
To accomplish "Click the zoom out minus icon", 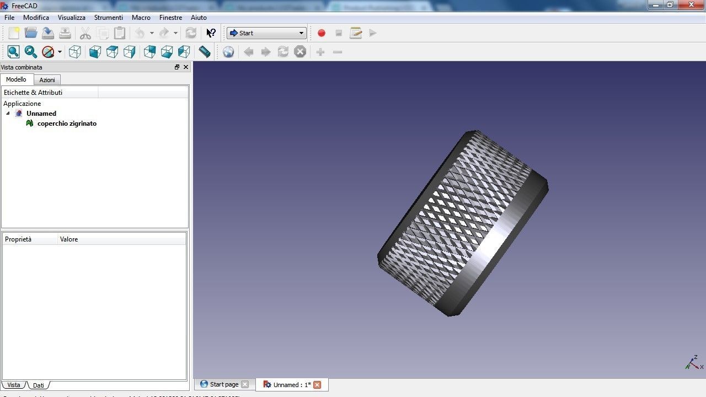I will coord(338,52).
